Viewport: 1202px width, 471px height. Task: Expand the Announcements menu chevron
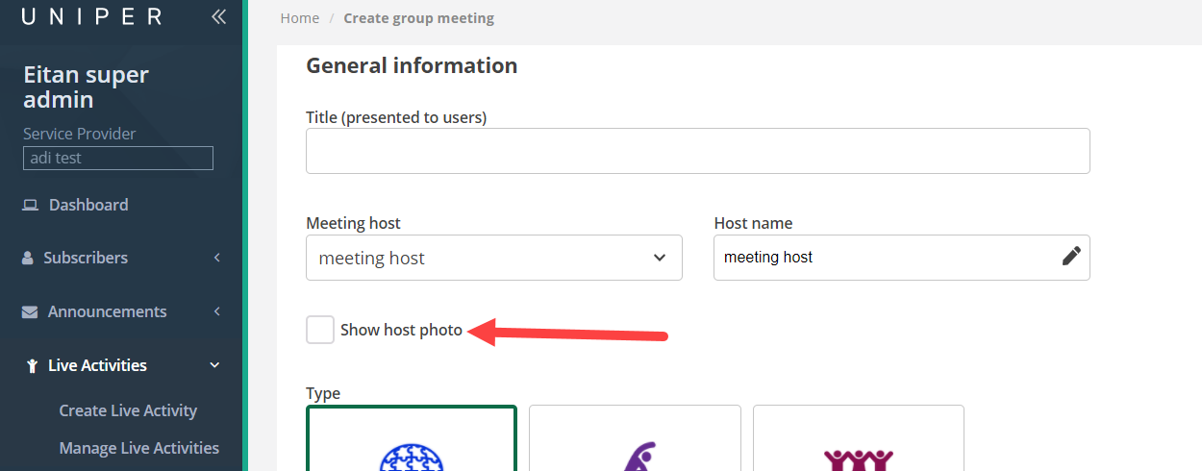click(217, 311)
